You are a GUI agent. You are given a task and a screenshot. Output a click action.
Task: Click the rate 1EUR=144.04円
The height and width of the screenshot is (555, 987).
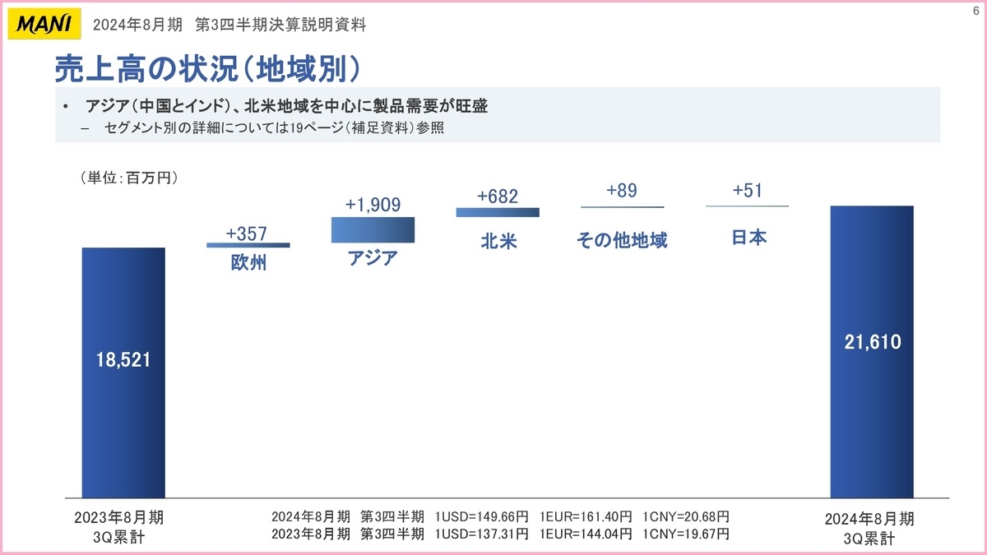tap(586, 534)
